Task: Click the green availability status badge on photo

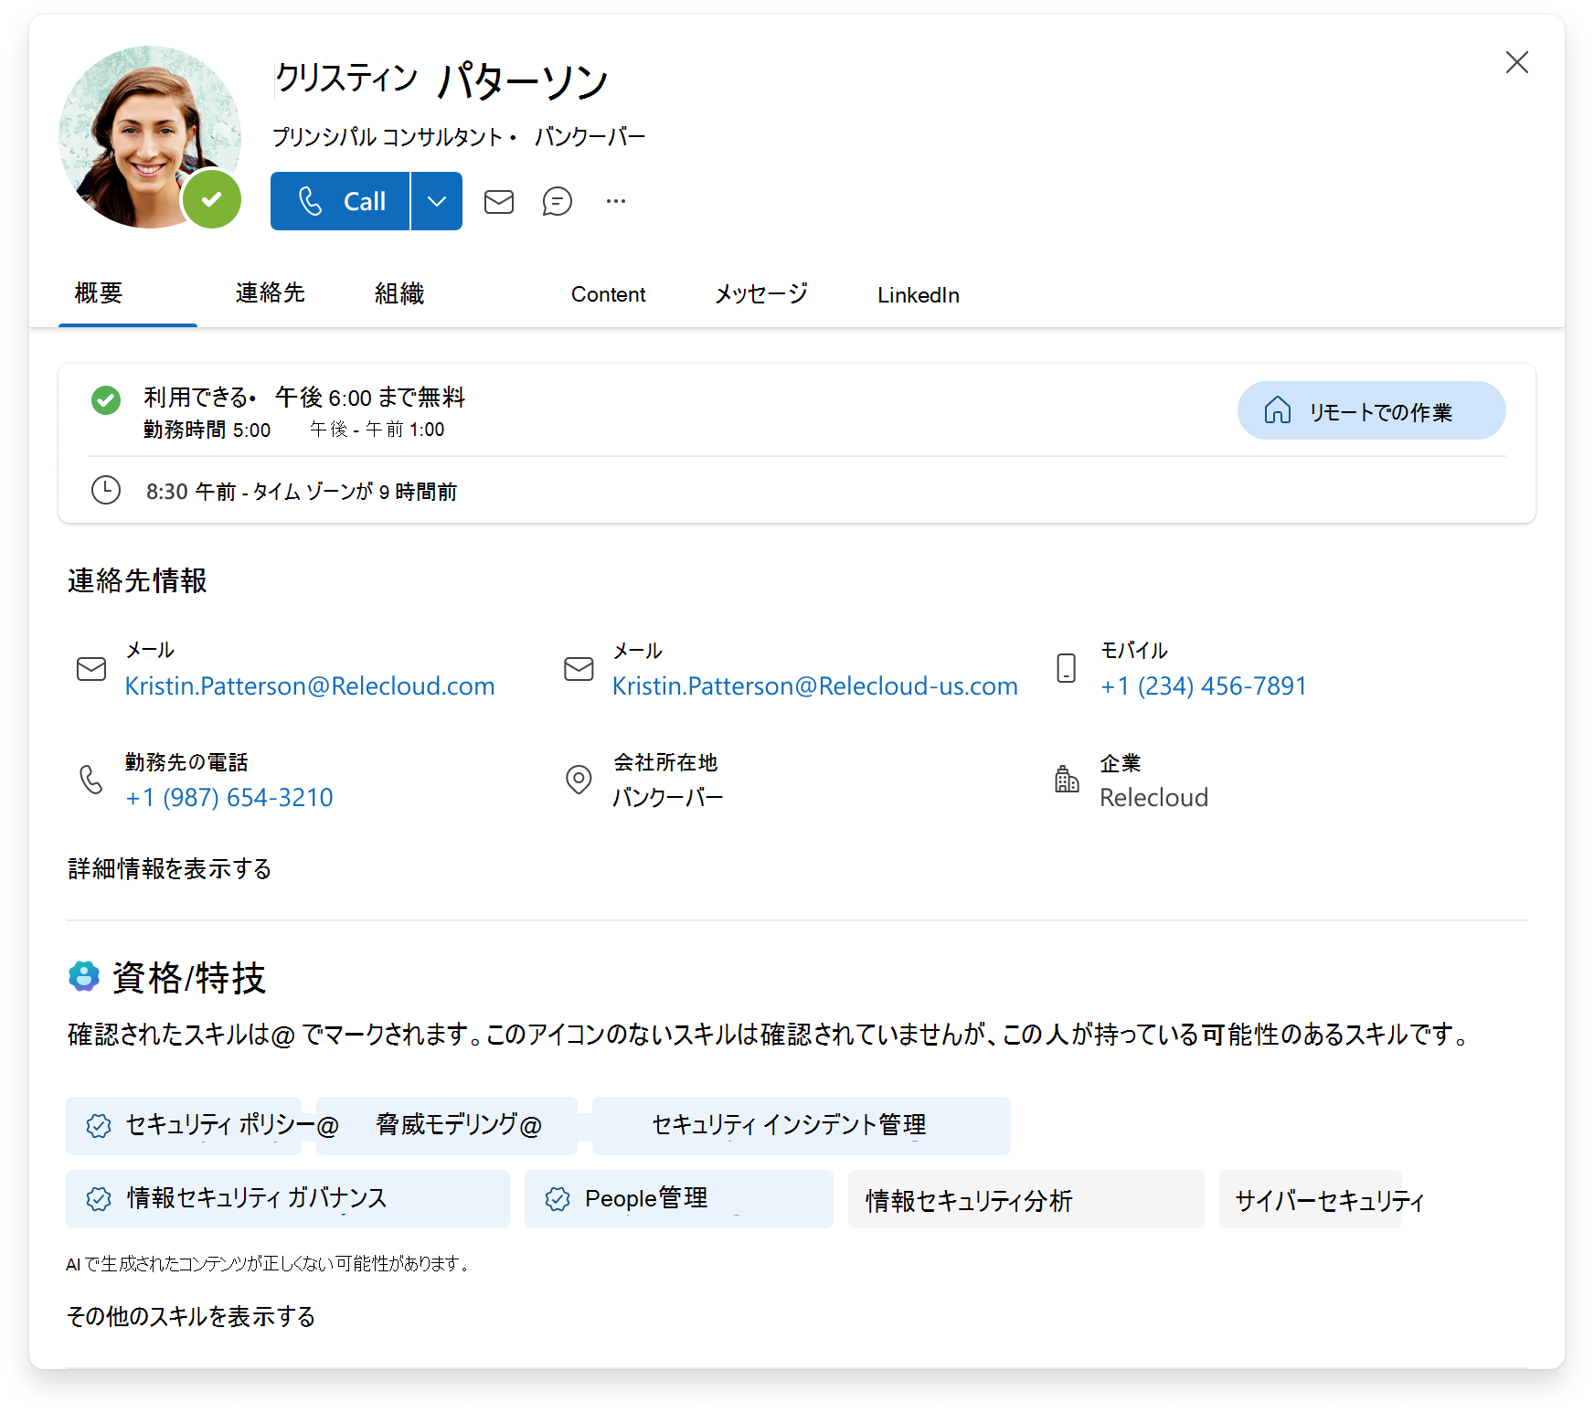Action: click(212, 199)
